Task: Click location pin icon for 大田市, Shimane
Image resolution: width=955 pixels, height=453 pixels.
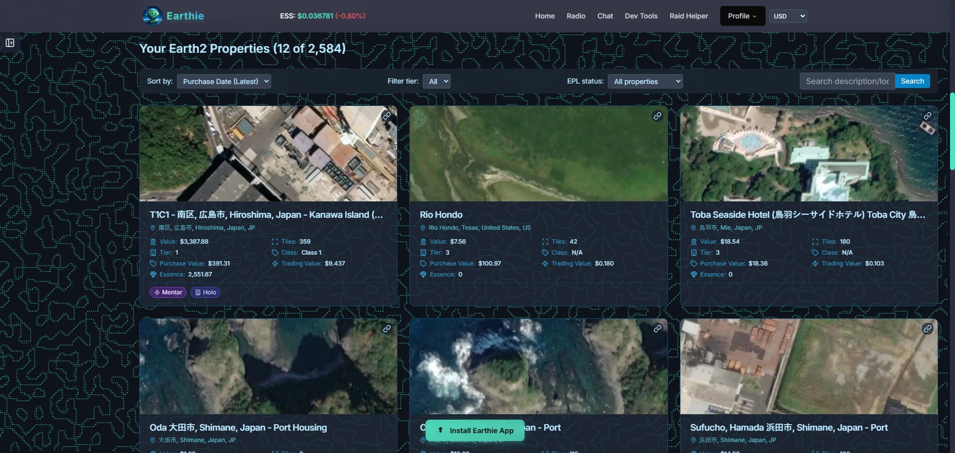Action: point(153,440)
